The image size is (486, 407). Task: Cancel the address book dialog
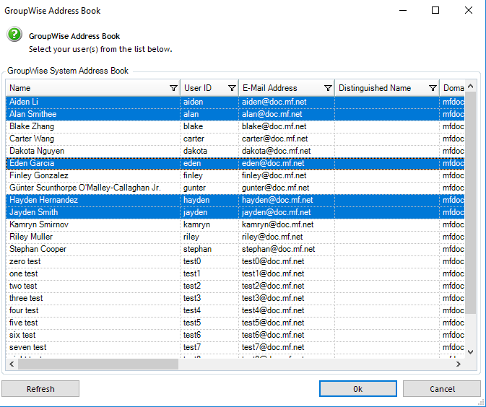pyautogui.click(x=442, y=389)
